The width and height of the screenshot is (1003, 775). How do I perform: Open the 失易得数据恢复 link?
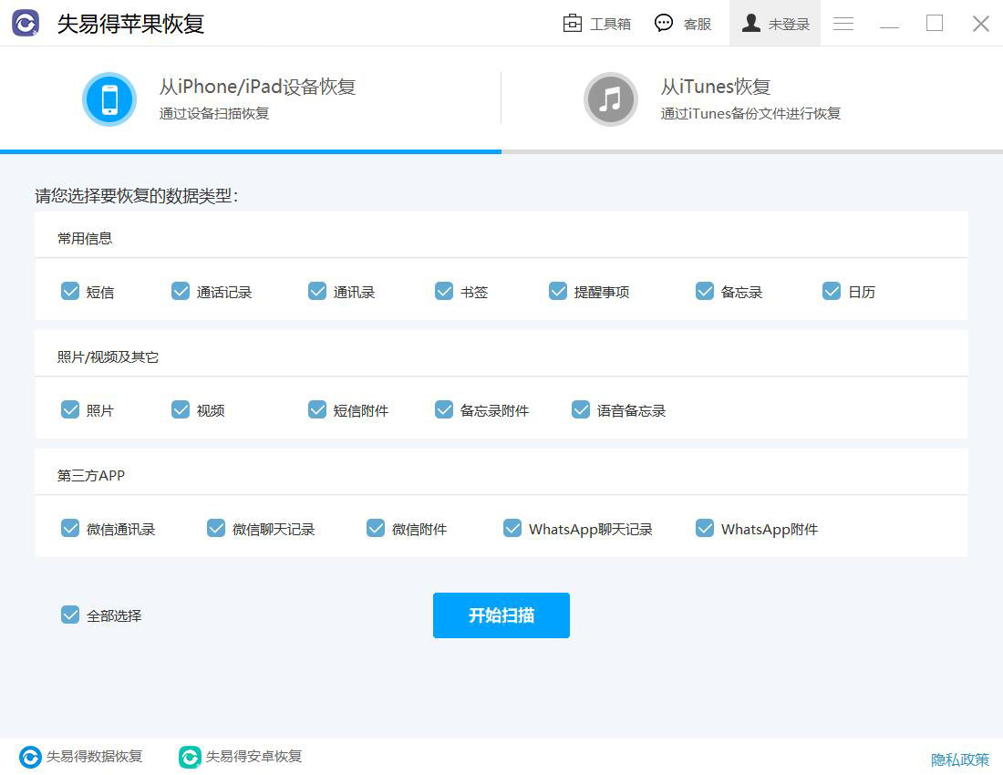click(x=94, y=757)
